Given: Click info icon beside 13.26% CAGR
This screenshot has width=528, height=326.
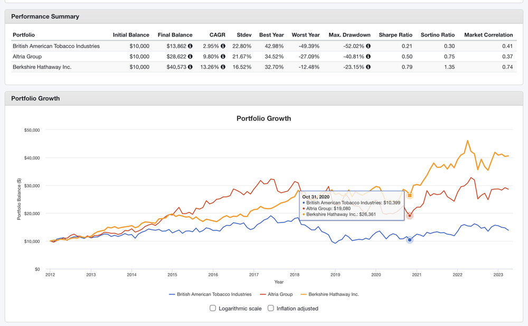Looking at the screenshot, I should [x=223, y=67].
